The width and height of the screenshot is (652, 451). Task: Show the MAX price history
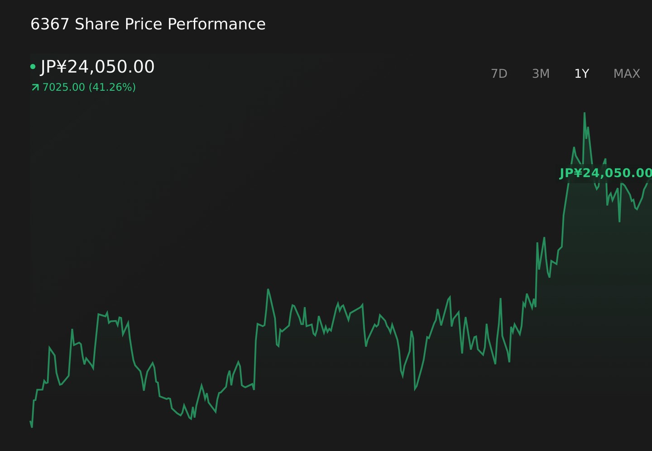(x=627, y=73)
